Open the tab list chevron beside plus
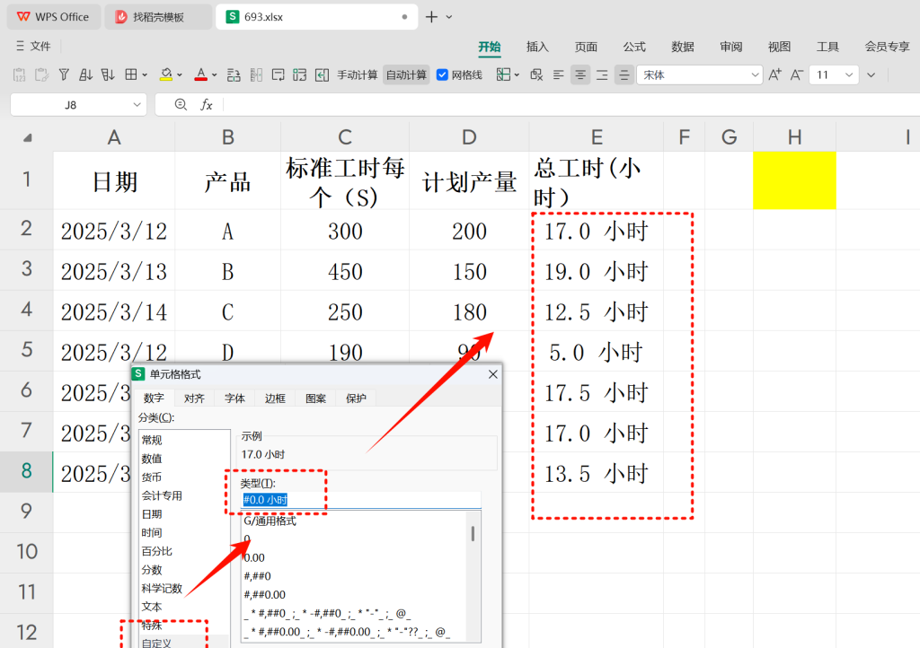Viewport: 920px width, 648px height. point(449,17)
